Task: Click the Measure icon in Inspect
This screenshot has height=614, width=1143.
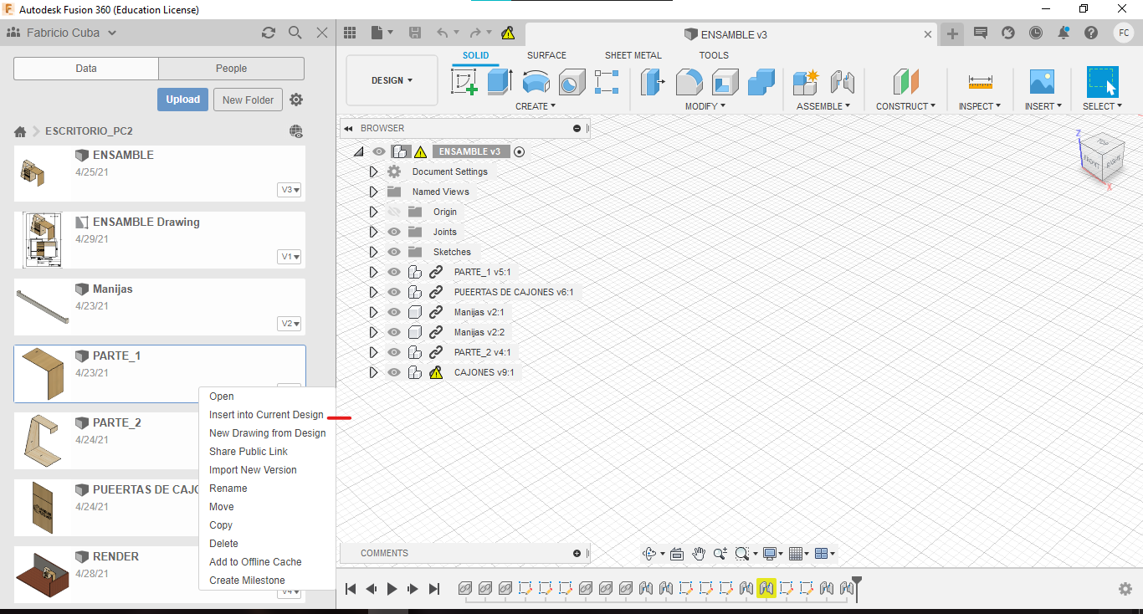Action: (980, 82)
